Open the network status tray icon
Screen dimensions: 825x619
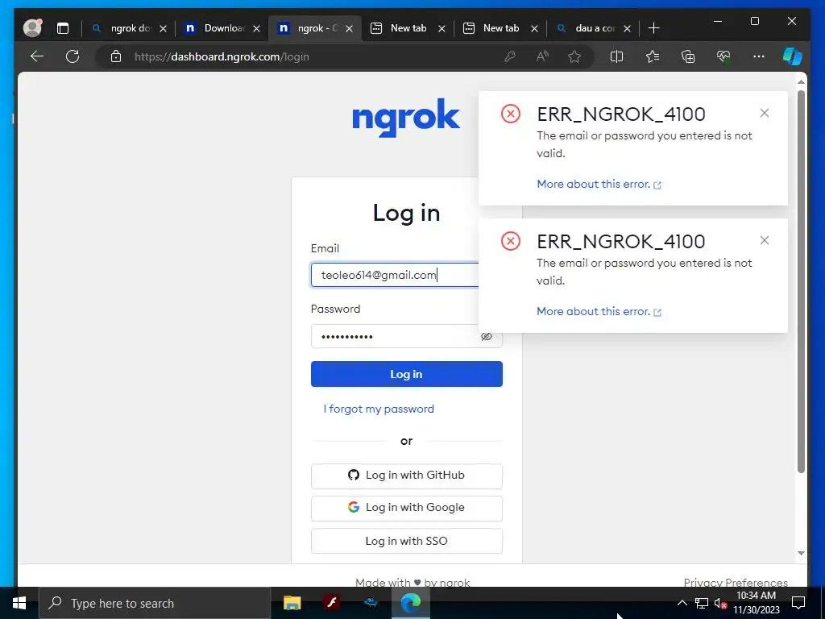702,603
